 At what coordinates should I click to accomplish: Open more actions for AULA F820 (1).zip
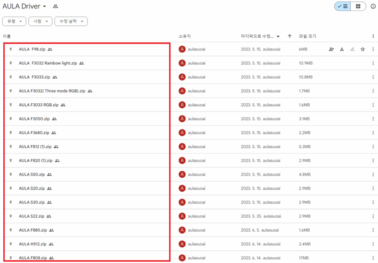click(373, 160)
